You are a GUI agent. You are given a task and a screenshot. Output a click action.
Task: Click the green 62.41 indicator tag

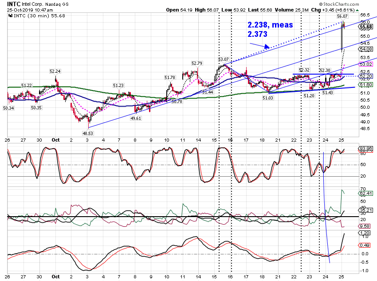366,193
